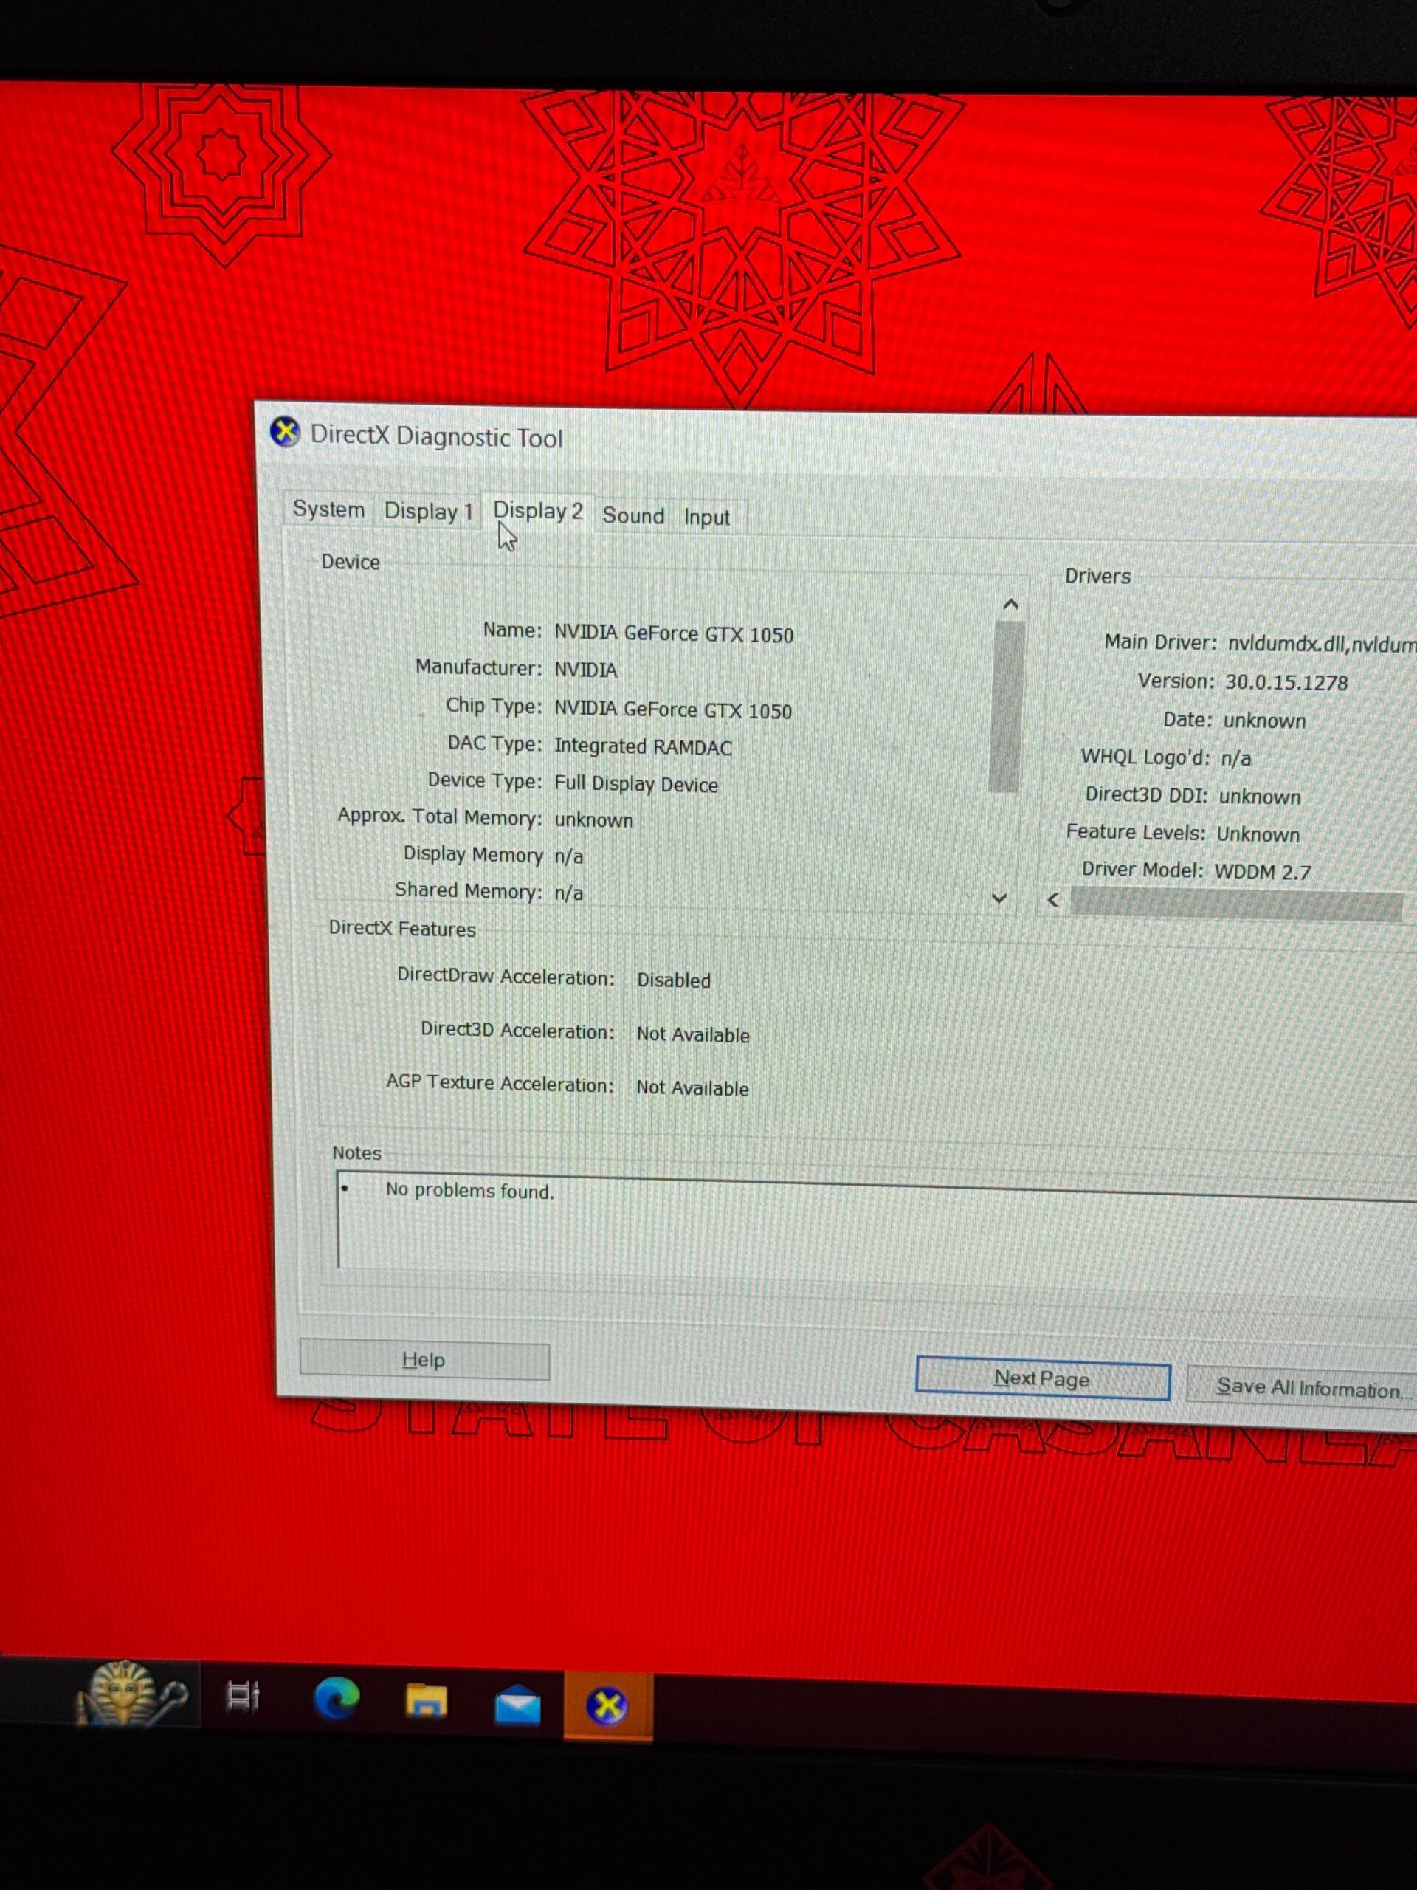Open the Input tab
This screenshot has width=1417, height=1890.
point(706,518)
